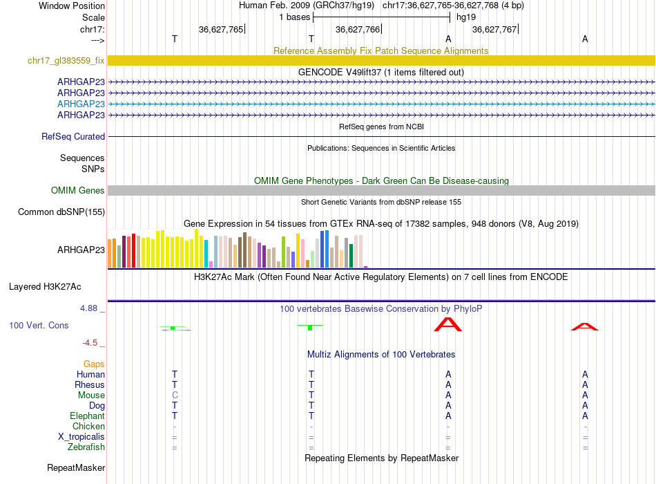Open Repeating Elements by RepeatMasker title

click(x=381, y=458)
